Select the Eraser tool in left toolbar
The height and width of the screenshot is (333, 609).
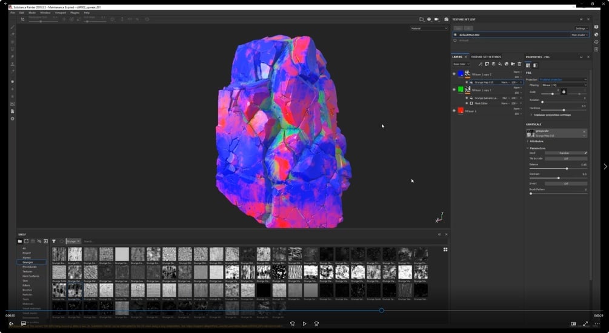click(x=13, y=35)
